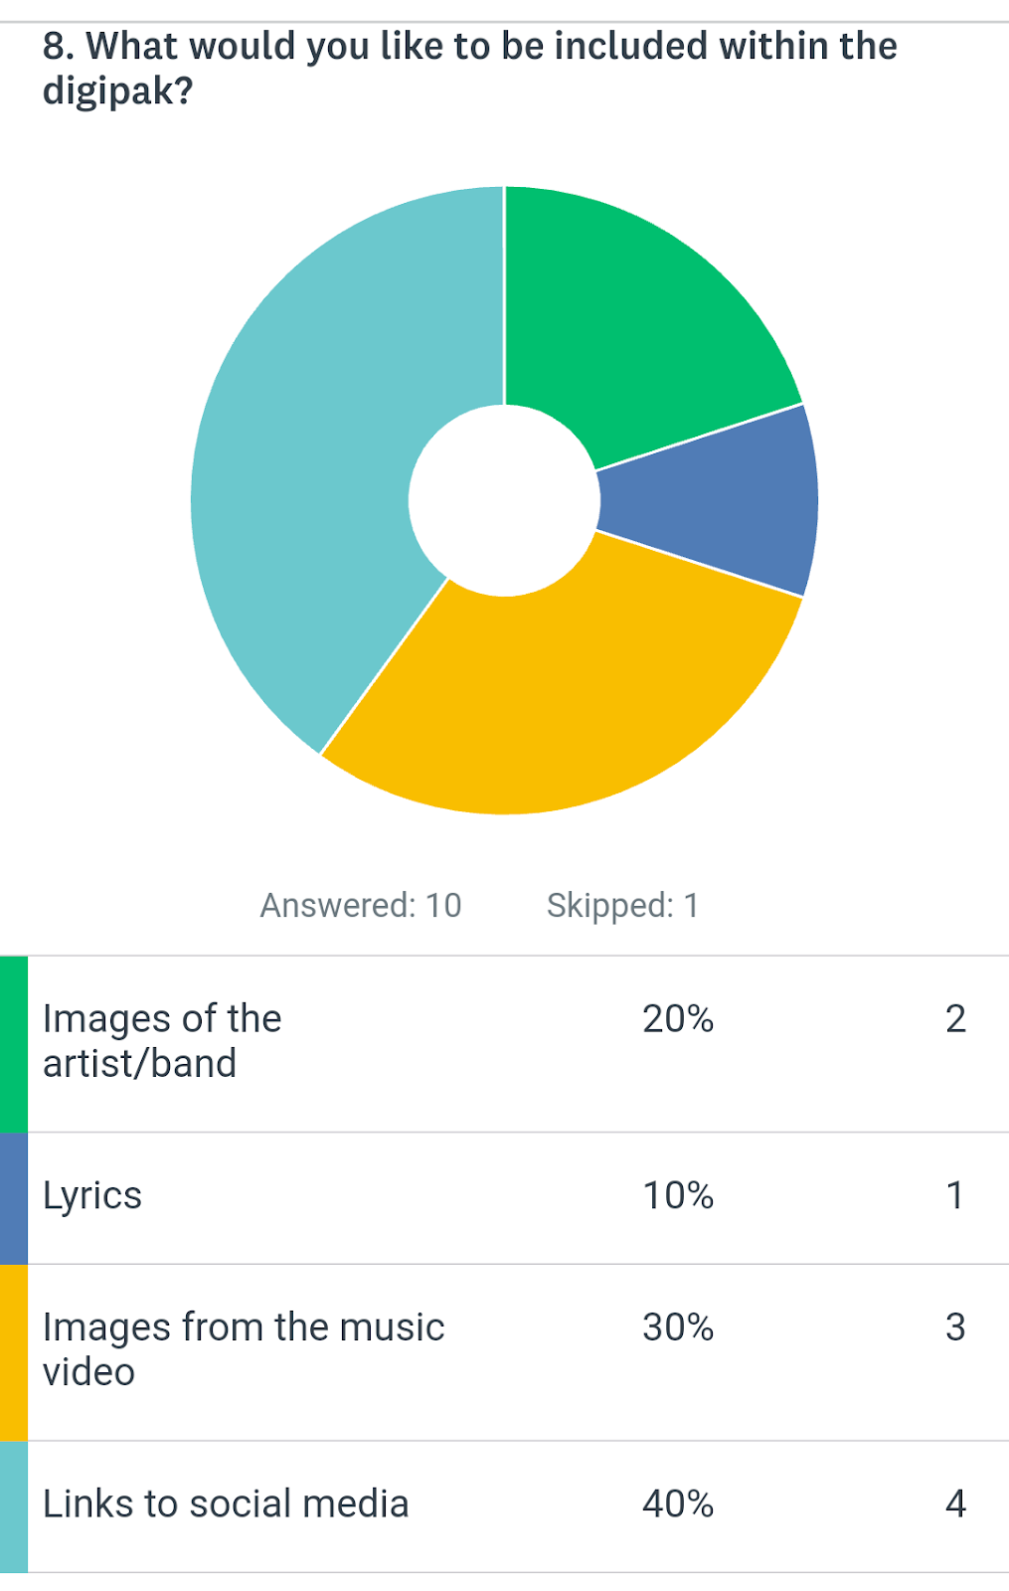Click the 'Links to social media' label
Viewport: 1009px width, 1591px height.
pos(226,1503)
